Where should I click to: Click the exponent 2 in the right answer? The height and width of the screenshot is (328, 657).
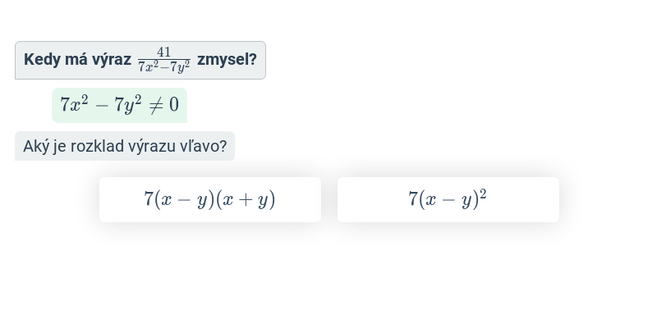(483, 194)
